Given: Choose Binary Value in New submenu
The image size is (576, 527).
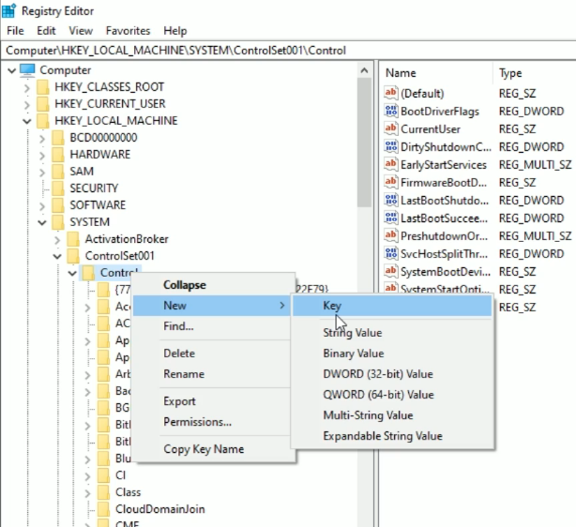Looking at the screenshot, I should click(392, 354).
